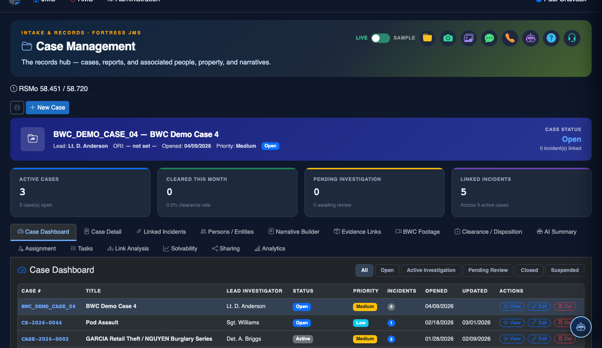The width and height of the screenshot is (602, 348).
Task: Click the printer icon button
Action: 17,107
